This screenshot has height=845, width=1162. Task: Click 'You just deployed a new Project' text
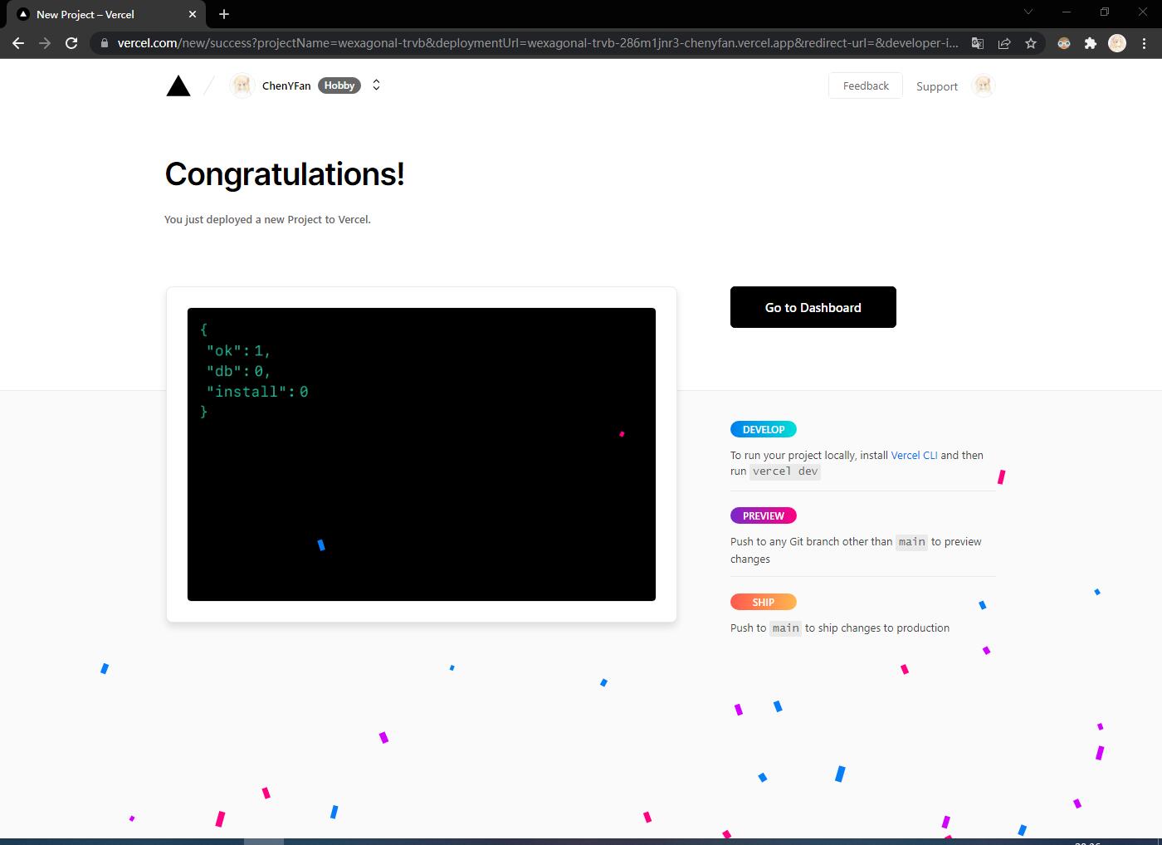tap(267, 220)
